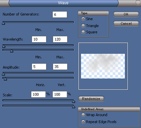The image size is (141, 128).
Task: Click the Number of Generators slider handle
Action: point(4,23)
